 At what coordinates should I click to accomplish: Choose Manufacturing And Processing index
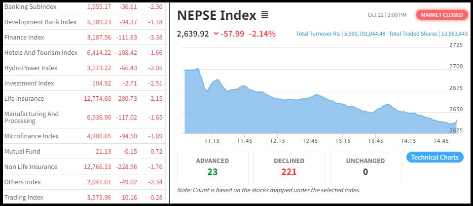[32, 117]
